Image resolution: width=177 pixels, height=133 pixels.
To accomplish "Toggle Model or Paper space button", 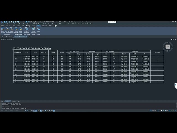I will pos(54,111).
